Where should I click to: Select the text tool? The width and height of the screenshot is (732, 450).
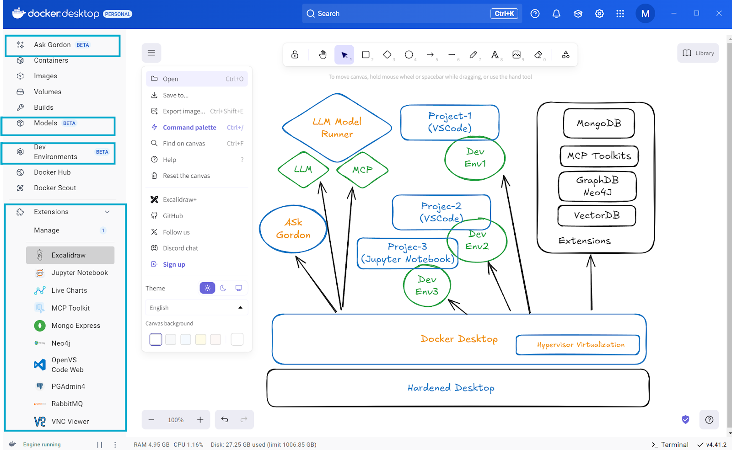coord(495,55)
